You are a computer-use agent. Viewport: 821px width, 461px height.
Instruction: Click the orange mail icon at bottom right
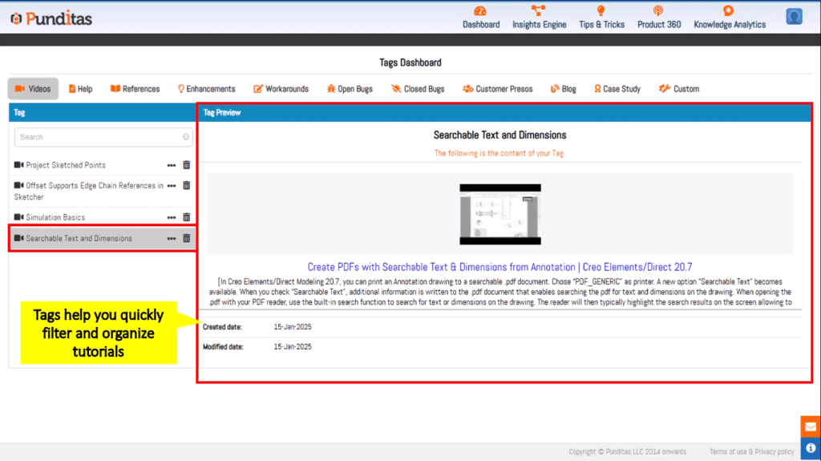[811, 427]
